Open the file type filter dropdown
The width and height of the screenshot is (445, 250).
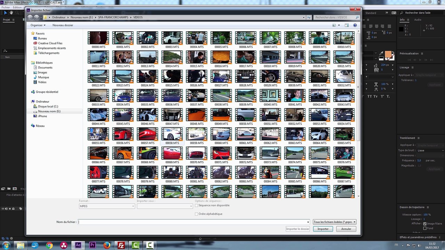tap(334, 222)
